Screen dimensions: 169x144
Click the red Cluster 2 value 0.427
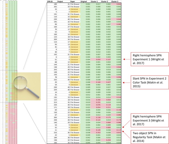point(106,82)
